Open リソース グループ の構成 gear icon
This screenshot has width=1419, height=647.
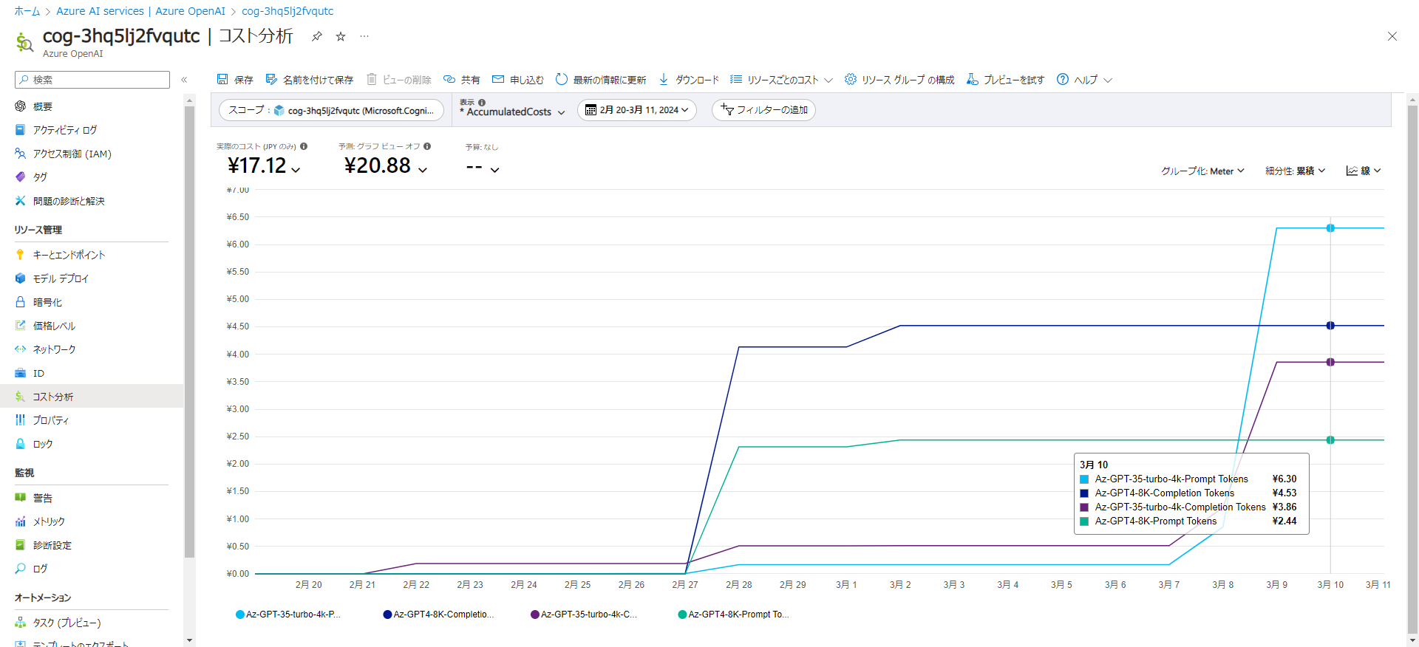851,79
